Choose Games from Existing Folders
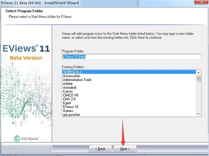Viewport: 209px width, 156px height. coord(129,111)
